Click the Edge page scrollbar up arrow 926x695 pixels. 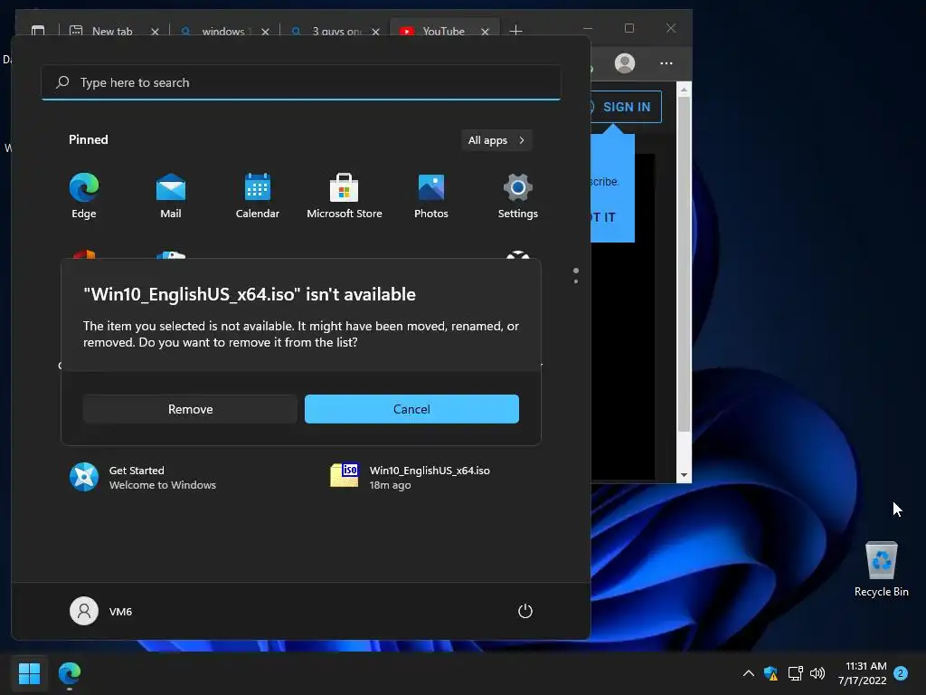684,90
